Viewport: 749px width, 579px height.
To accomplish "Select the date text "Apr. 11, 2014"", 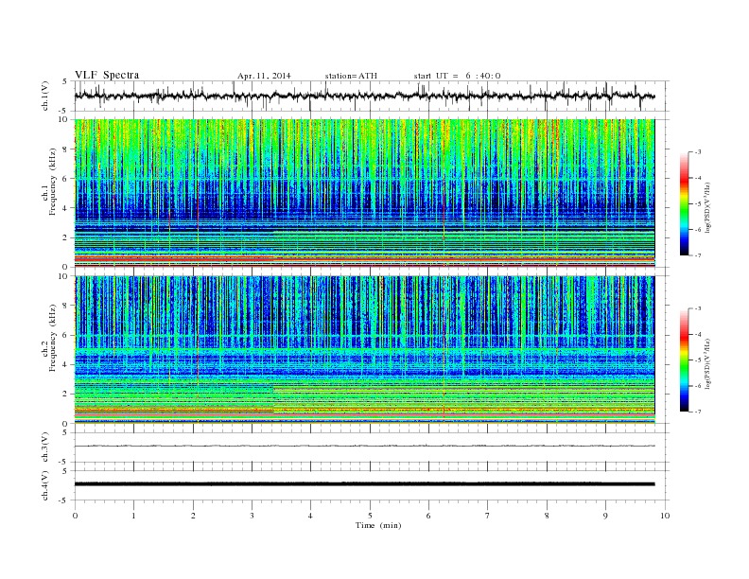I will pos(264,76).
